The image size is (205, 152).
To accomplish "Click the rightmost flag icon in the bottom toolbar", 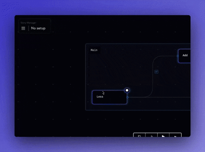I will tap(175, 136).
